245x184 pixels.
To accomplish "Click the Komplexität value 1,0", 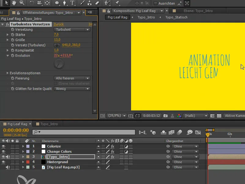I will [x=56, y=50].
